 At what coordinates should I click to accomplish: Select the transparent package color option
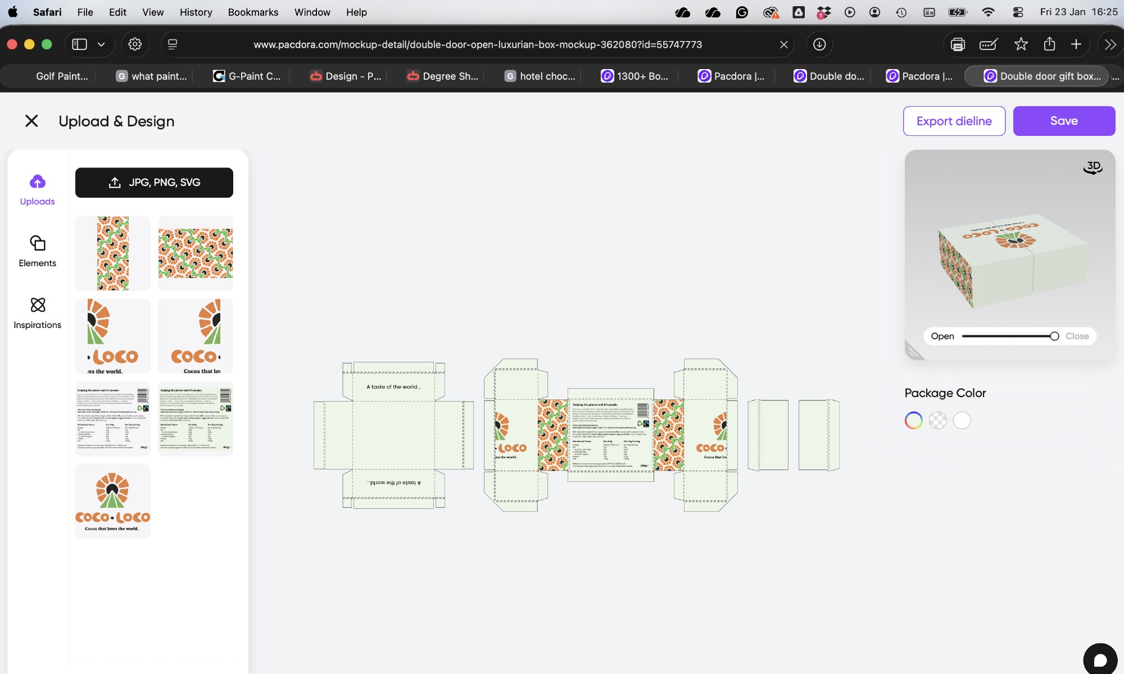click(937, 420)
